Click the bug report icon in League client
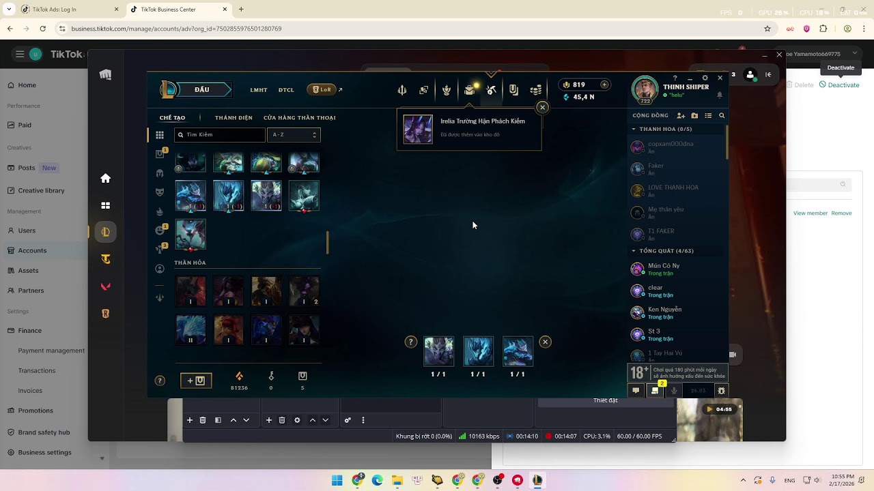The image size is (874, 491). pyautogui.click(x=721, y=391)
